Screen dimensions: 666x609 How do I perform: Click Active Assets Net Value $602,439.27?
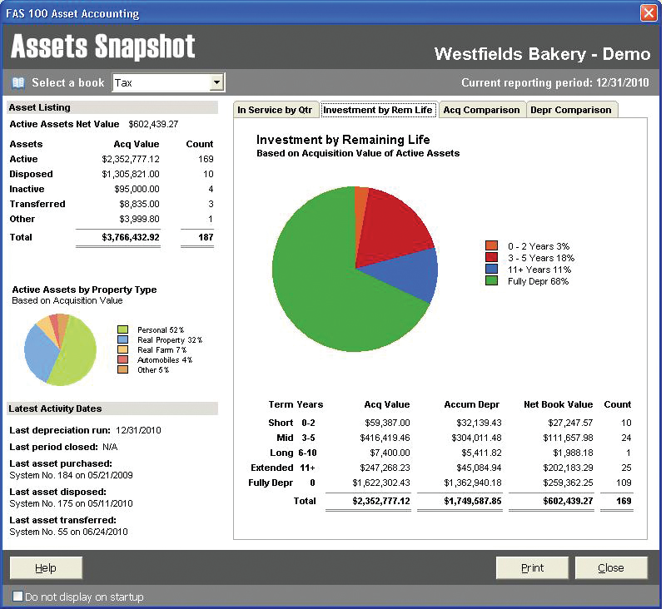[94, 124]
